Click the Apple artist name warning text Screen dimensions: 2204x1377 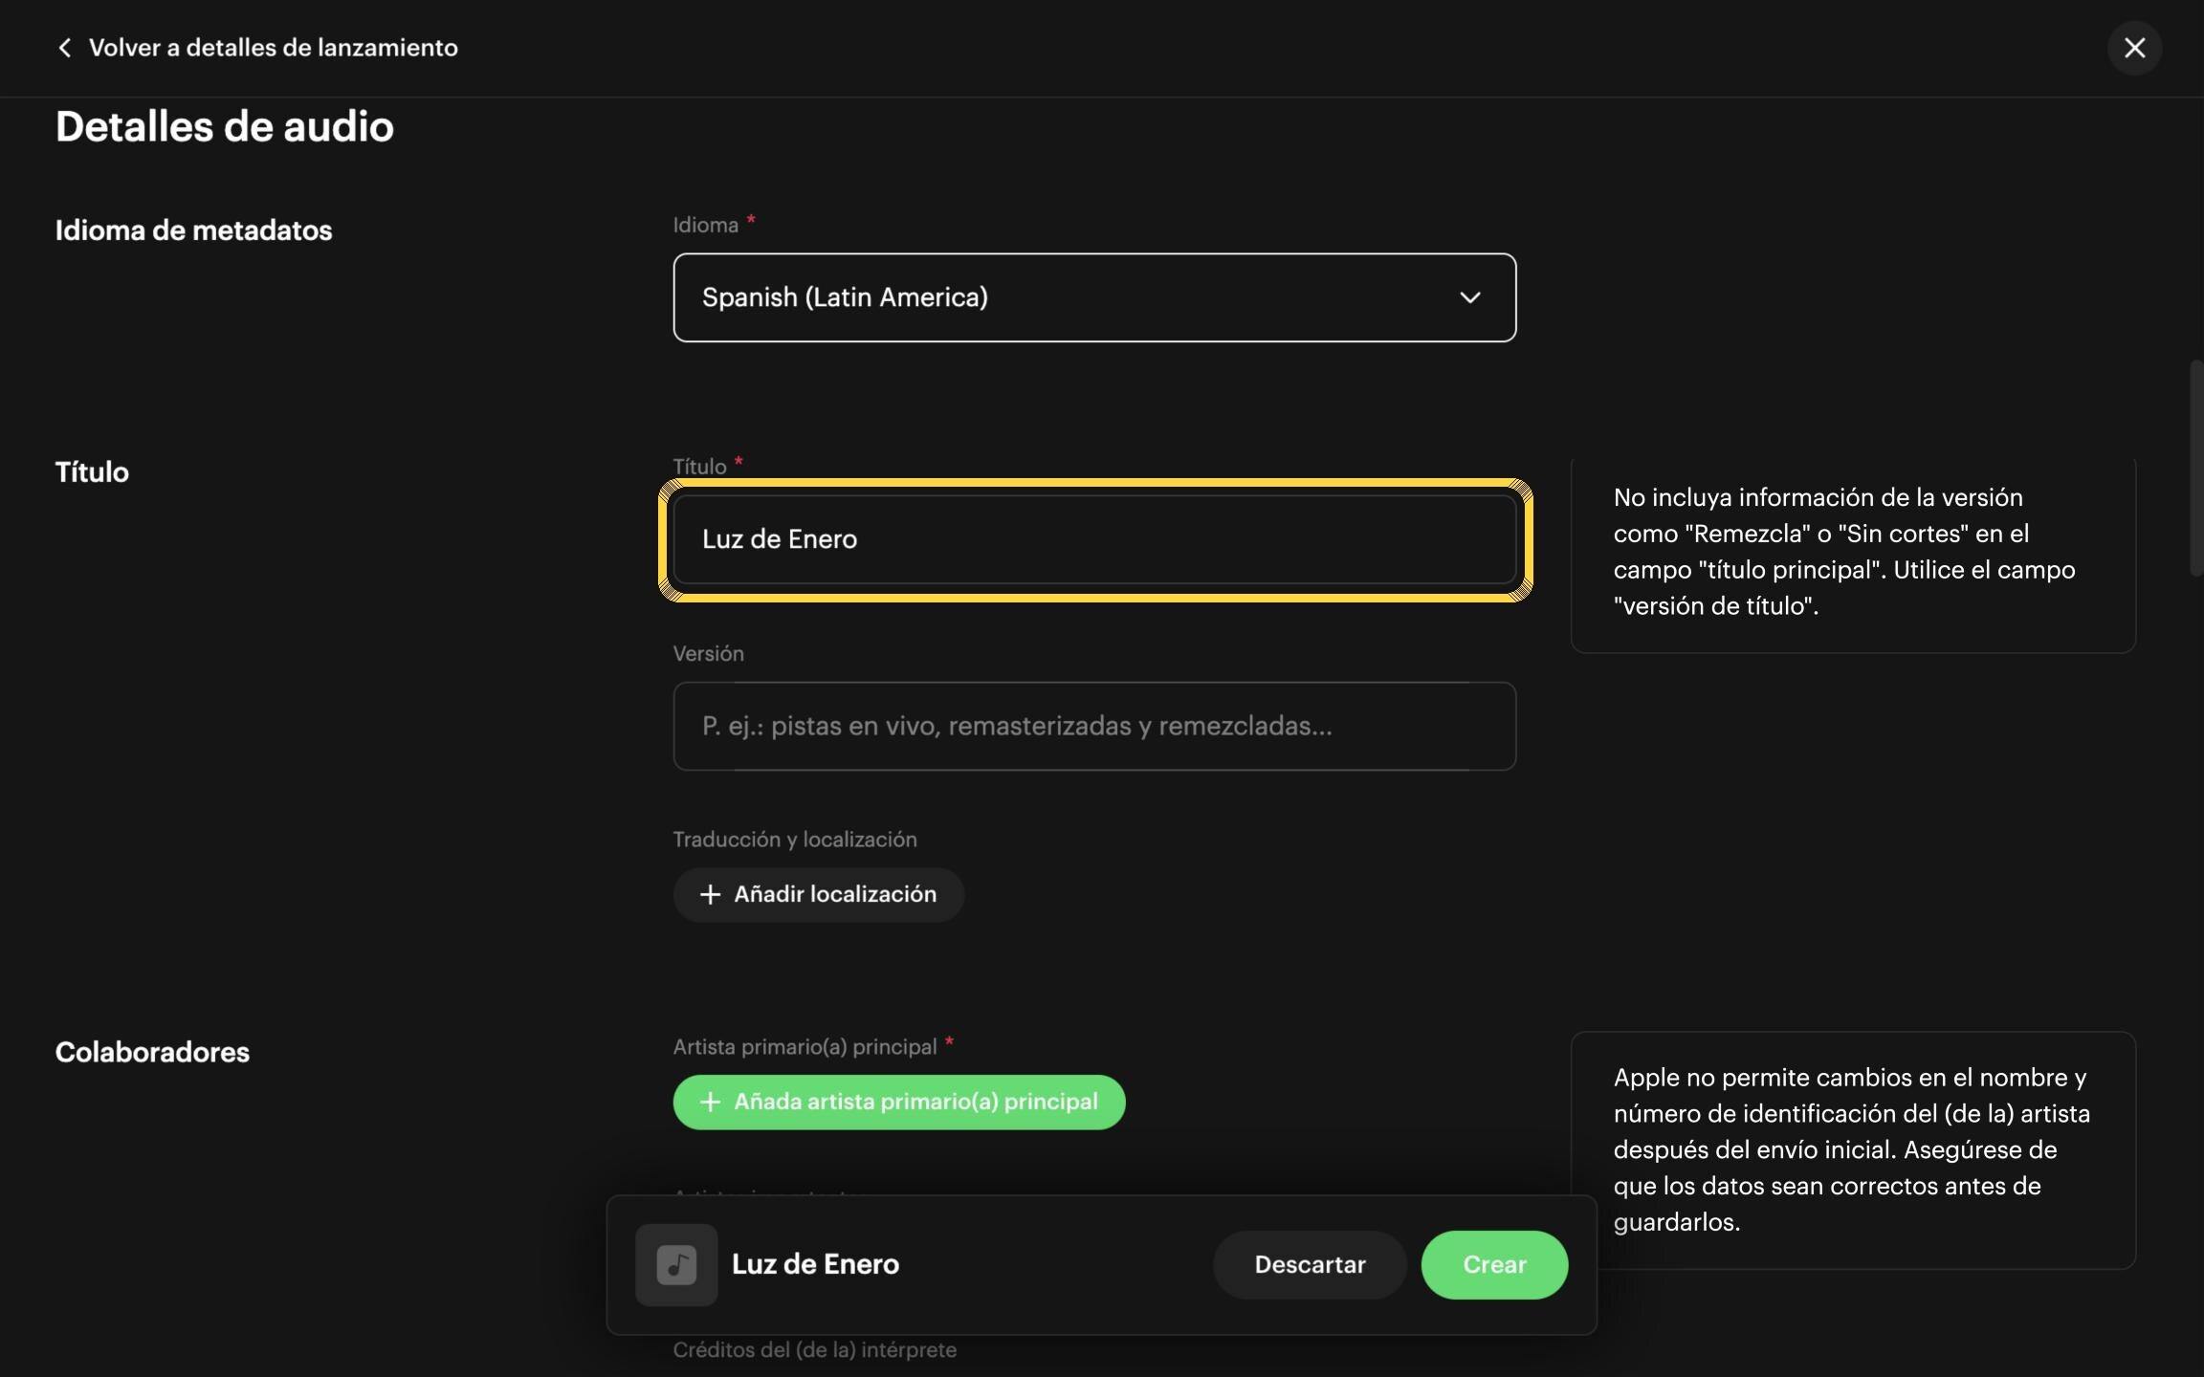pyautogui.click(x=1852, y=1149)
